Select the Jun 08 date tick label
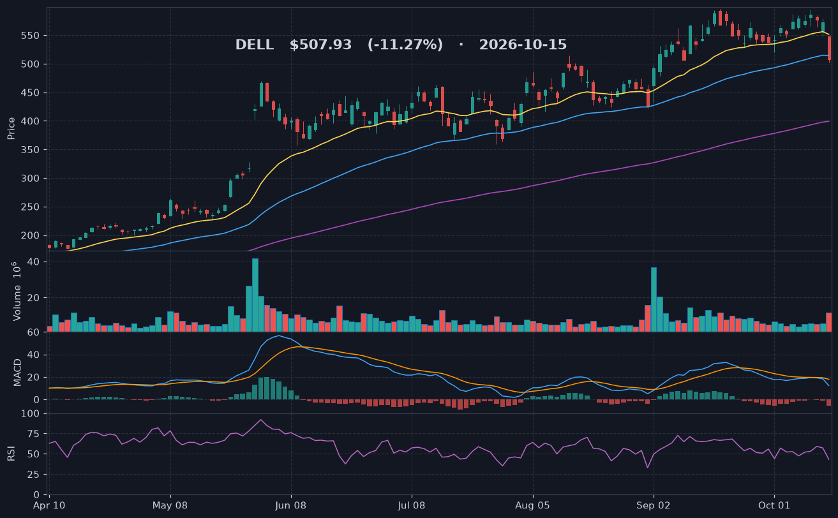 (x=291, y=505)
